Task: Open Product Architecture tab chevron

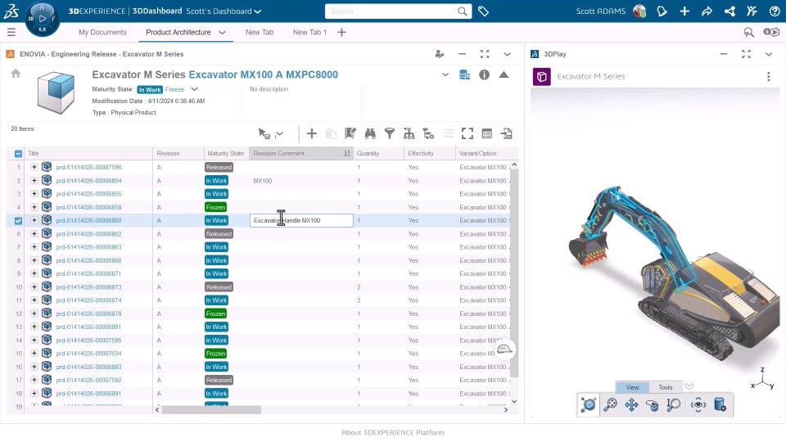Action: tap(222, 32)
